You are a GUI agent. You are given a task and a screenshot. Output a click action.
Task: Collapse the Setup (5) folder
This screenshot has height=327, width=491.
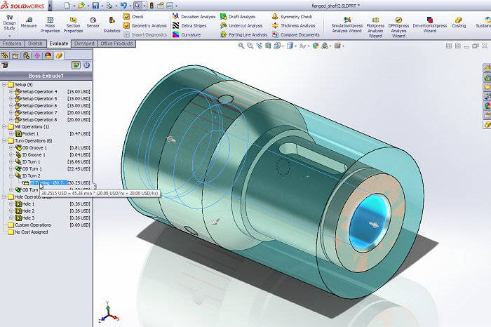point(4,85)
